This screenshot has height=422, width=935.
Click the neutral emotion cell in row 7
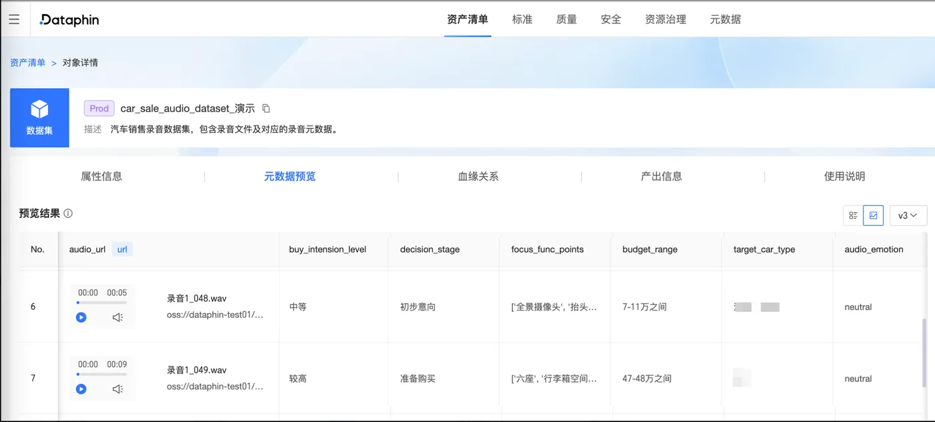(x=858, y=379)
